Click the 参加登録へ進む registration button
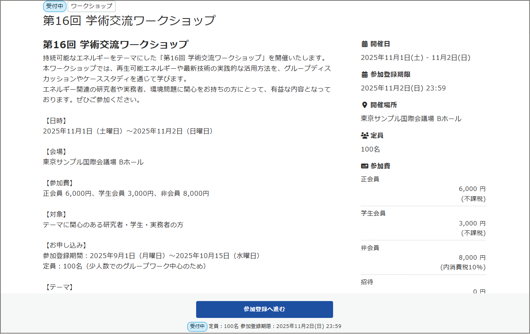This screenshot has height=334, width=530. point(265,309)
